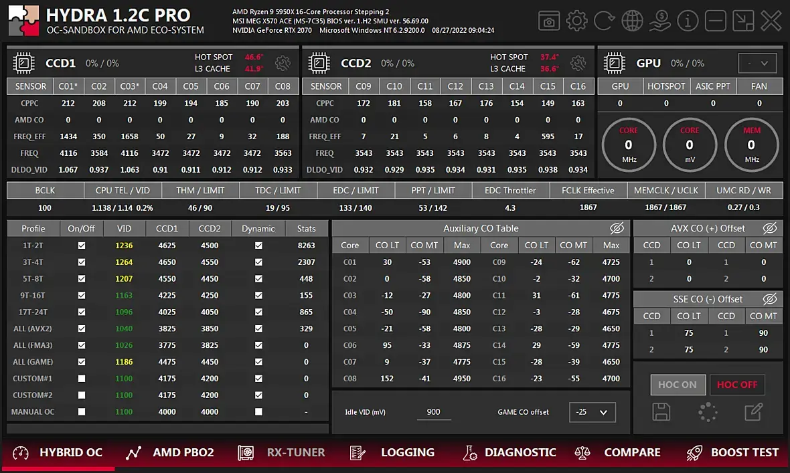The image size is (790, 473).
Task: Click CO LT value 31 for C11
Action: (536, 295)
